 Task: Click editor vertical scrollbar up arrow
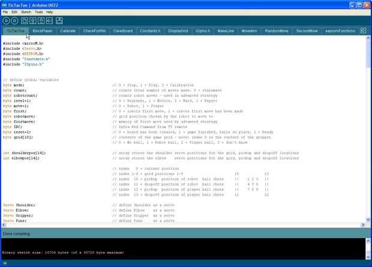click(x=368, y=38)
